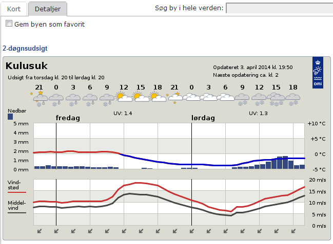Tick 'Gem byen som favorit' checkbox
This screenshot has height=244, width=333.
click(x=9, y=24)
